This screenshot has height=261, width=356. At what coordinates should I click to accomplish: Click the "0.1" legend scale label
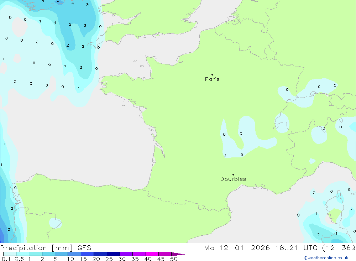pos(6,259)
